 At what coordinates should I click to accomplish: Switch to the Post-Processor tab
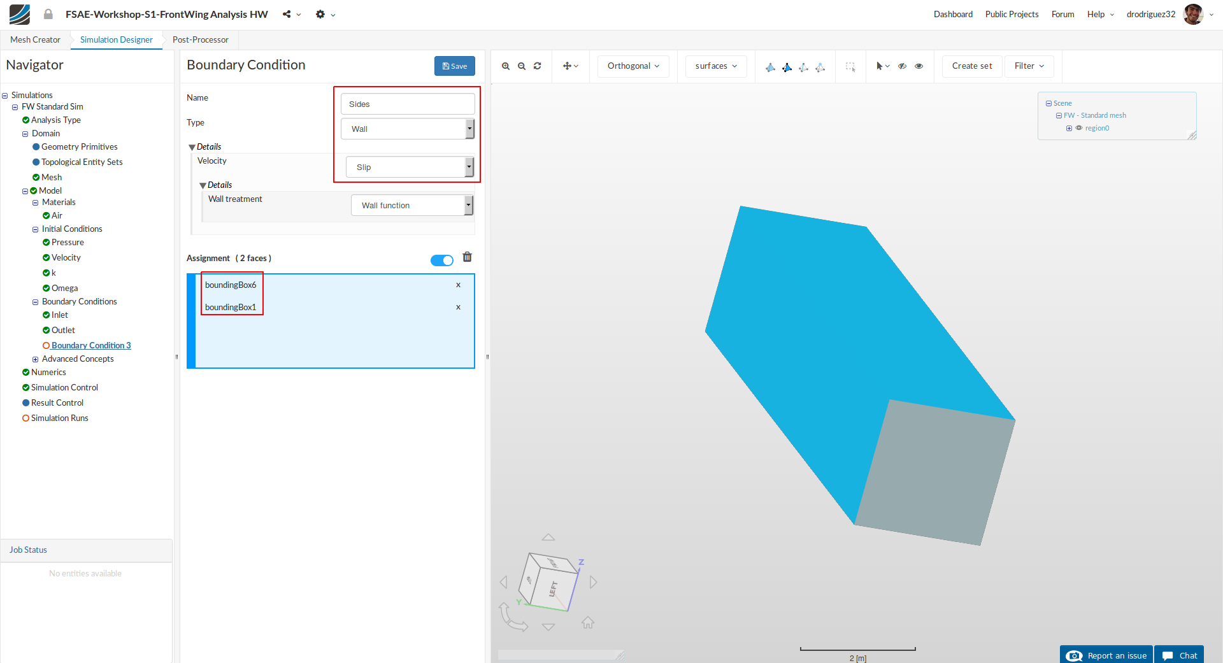point(201,39)
